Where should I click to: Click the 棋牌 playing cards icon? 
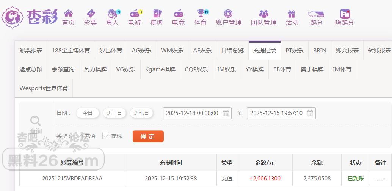(156, 14)
